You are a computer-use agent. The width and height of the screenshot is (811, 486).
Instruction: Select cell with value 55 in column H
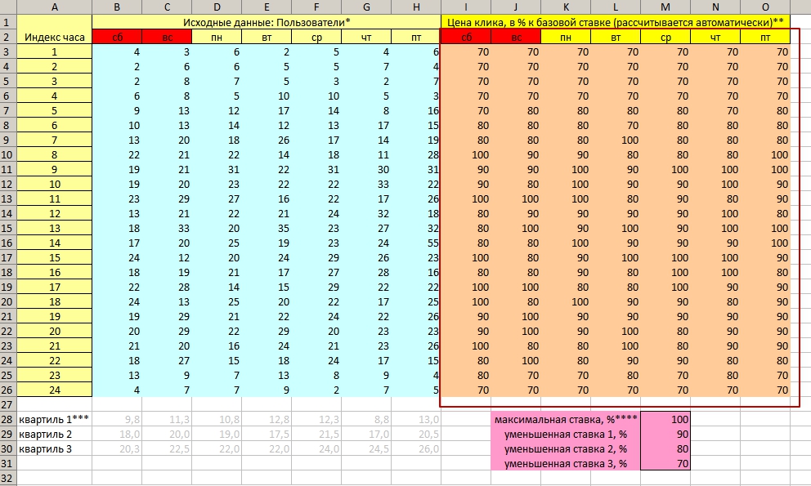(x=415, y=243)
